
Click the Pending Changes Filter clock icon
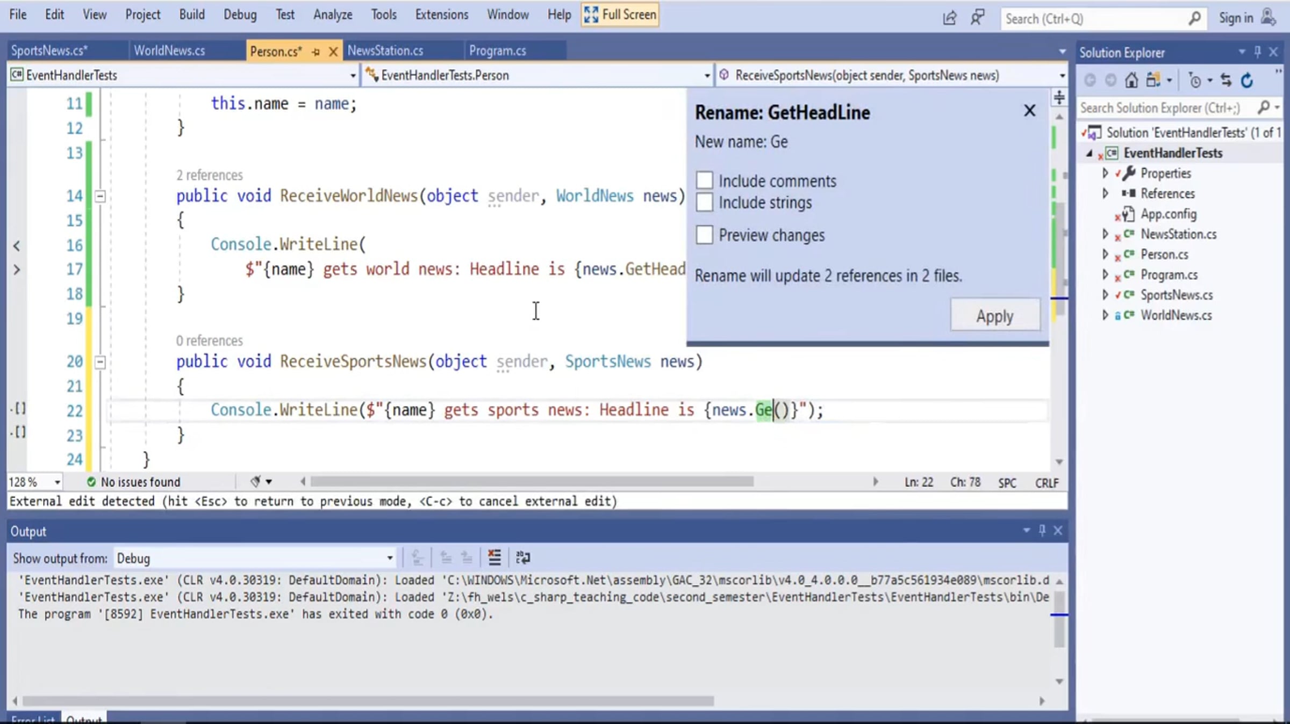click(x=1195, y=81)
